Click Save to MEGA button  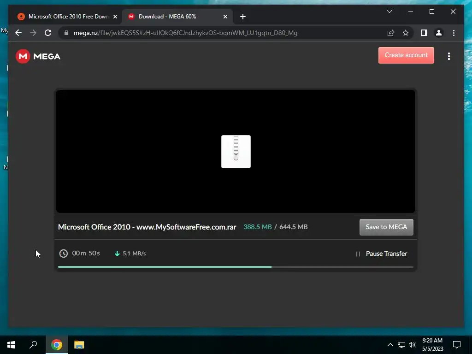click(386, 227)
